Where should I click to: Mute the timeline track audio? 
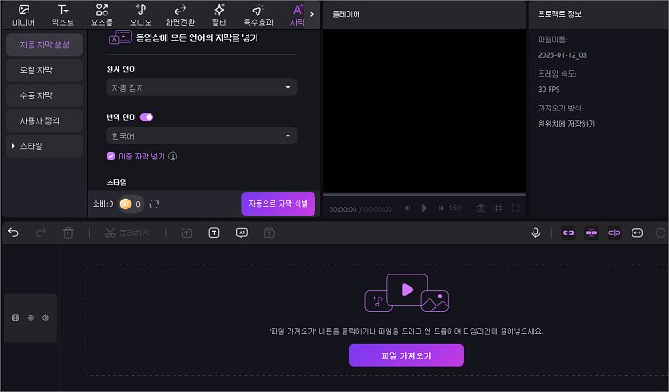point(45,318)
